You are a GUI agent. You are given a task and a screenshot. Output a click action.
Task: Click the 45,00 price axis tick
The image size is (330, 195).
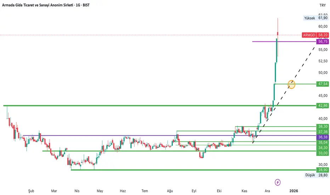323,95
